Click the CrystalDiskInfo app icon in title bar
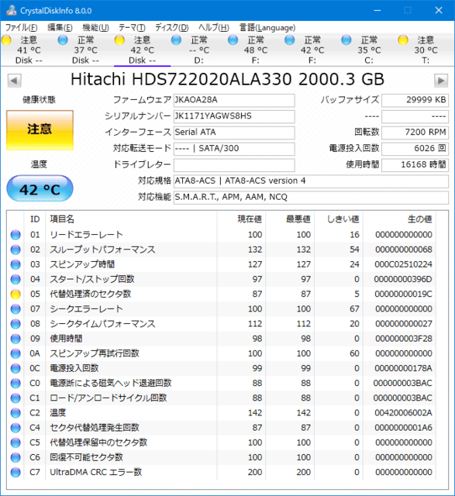This screenshot has height=496, width=455. pyautogui.click(x=12, y=10)
